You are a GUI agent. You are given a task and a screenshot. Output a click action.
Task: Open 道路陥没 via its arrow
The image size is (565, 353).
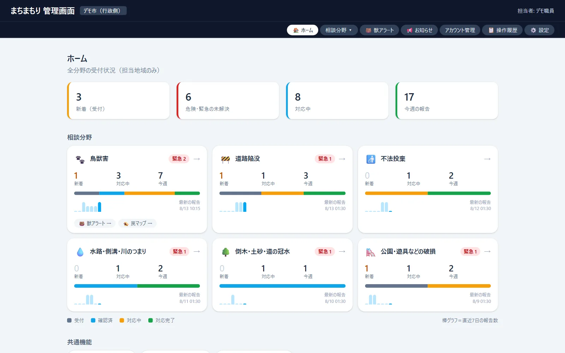(342, 159)
